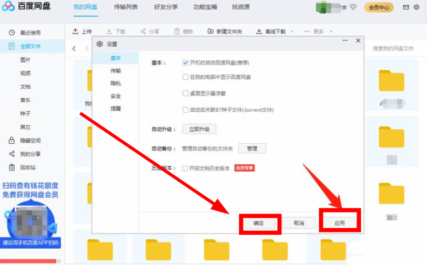Enable 桌面显示悬浮窗 checkbox
The image size is (427, 265).
(x=186, y=93)
